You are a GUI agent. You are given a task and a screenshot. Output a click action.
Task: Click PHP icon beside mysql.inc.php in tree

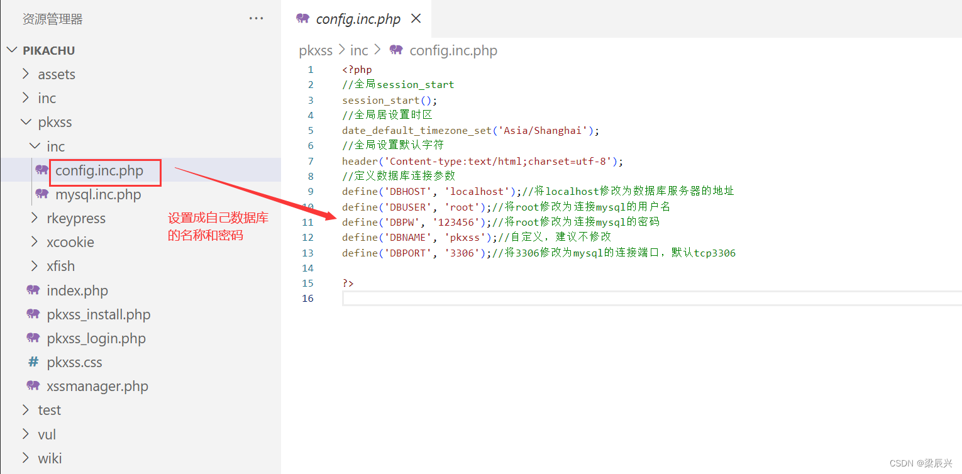point(42,194)
